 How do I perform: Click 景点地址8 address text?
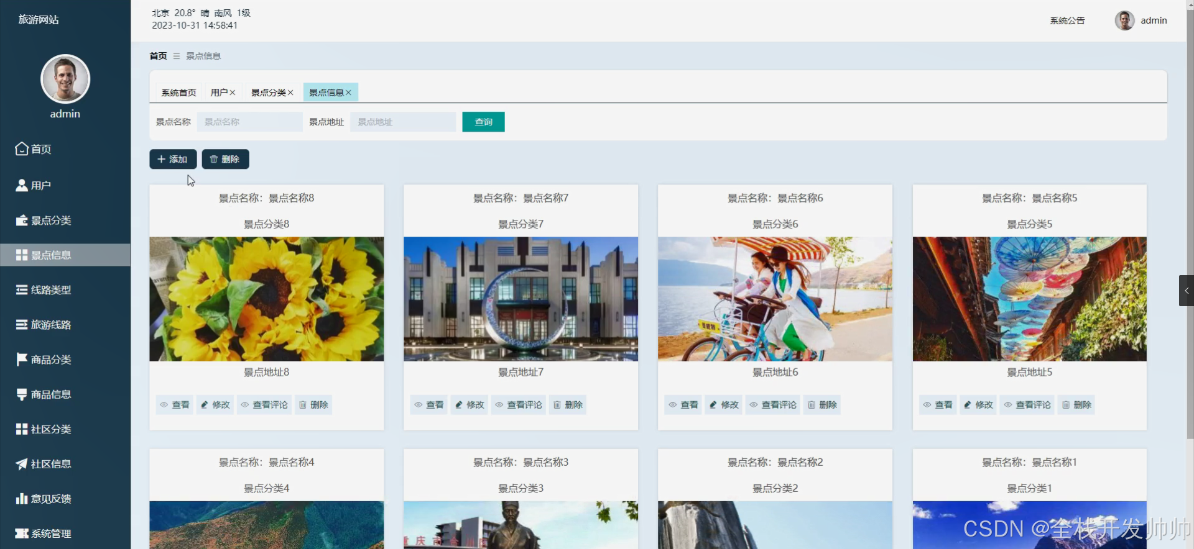point(266,372)
